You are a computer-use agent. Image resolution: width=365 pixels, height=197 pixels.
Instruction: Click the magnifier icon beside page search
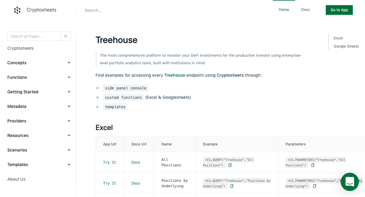click(66, 36)
